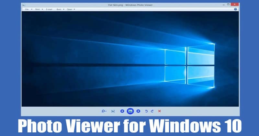This screenshot has width=259, height=136.
Task: Rotate the photo clockwise
Action: click(152, 111)
